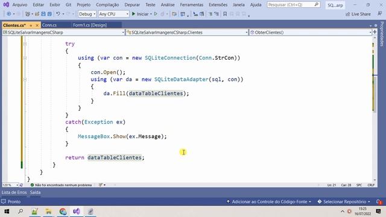
Task: Click the code cleanup brush icon
Action: (101, 185)
